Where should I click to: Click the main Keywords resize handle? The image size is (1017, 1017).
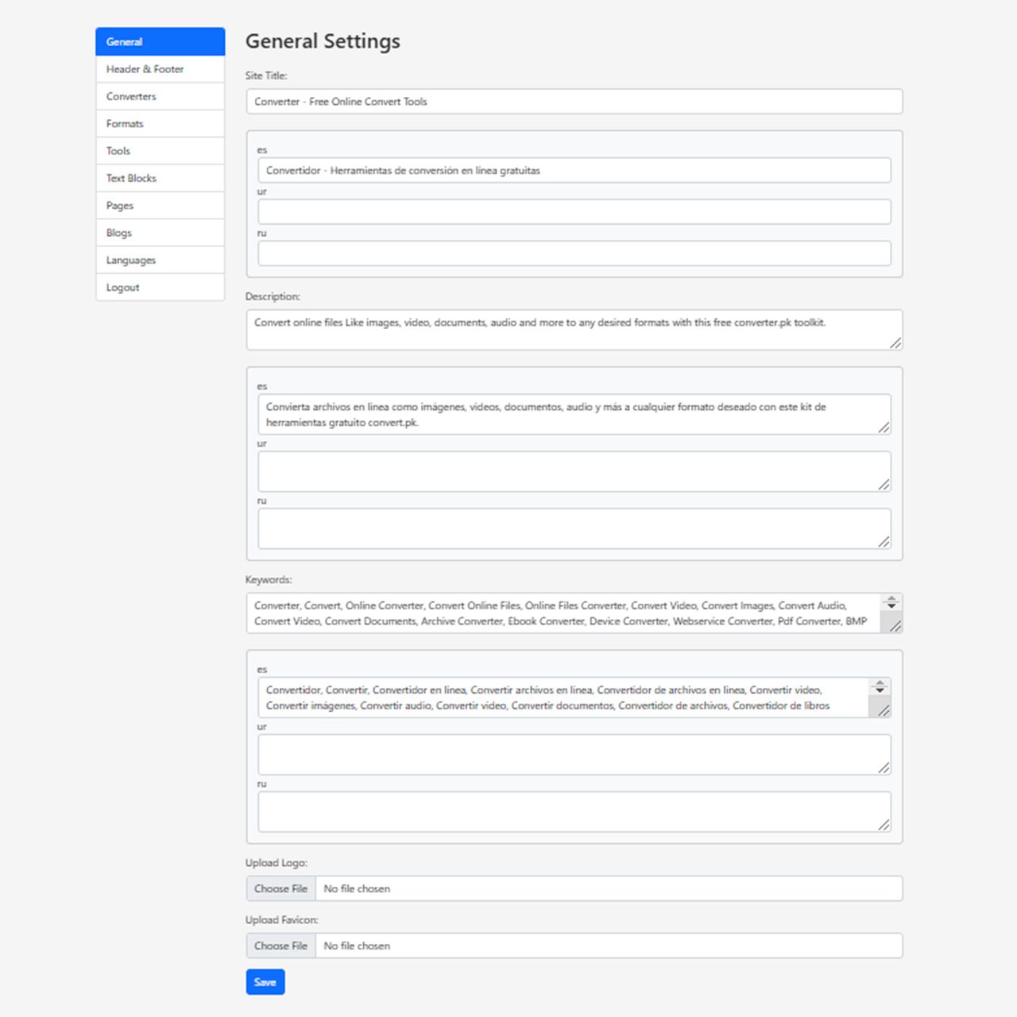895,626
